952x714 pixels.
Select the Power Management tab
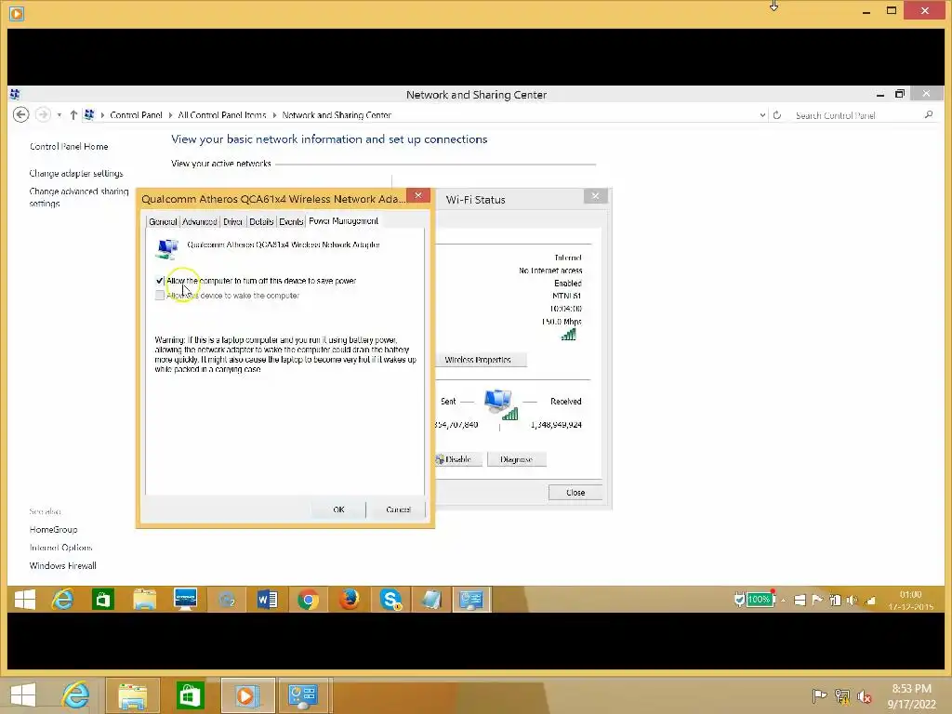point(344,221)
